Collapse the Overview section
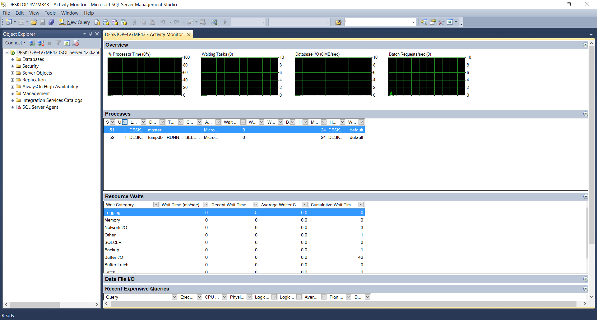 585,45
